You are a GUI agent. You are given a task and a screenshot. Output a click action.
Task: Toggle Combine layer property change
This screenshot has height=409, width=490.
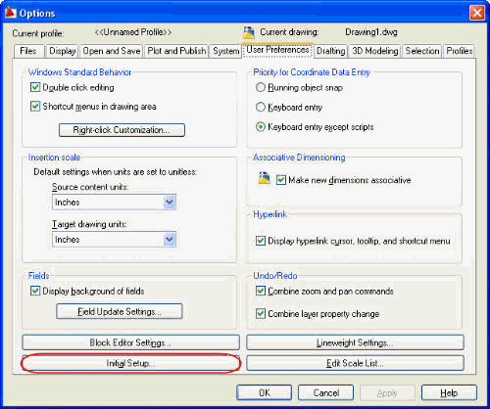261,313
